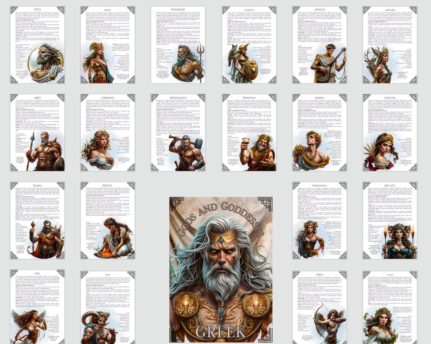The width and height of the screenshot is (431, 344).
Task: Click the Pan page thumbnail
Action: [x=108, y=307]
